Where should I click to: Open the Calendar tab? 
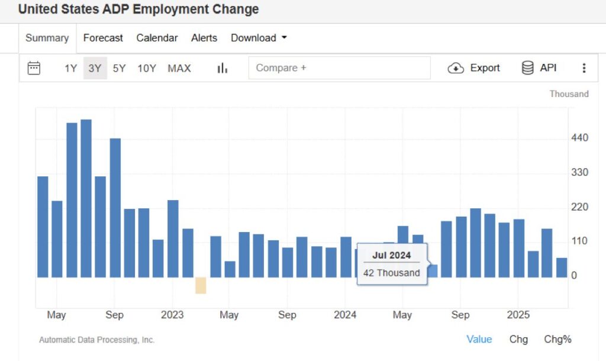(x=156, y=37)
